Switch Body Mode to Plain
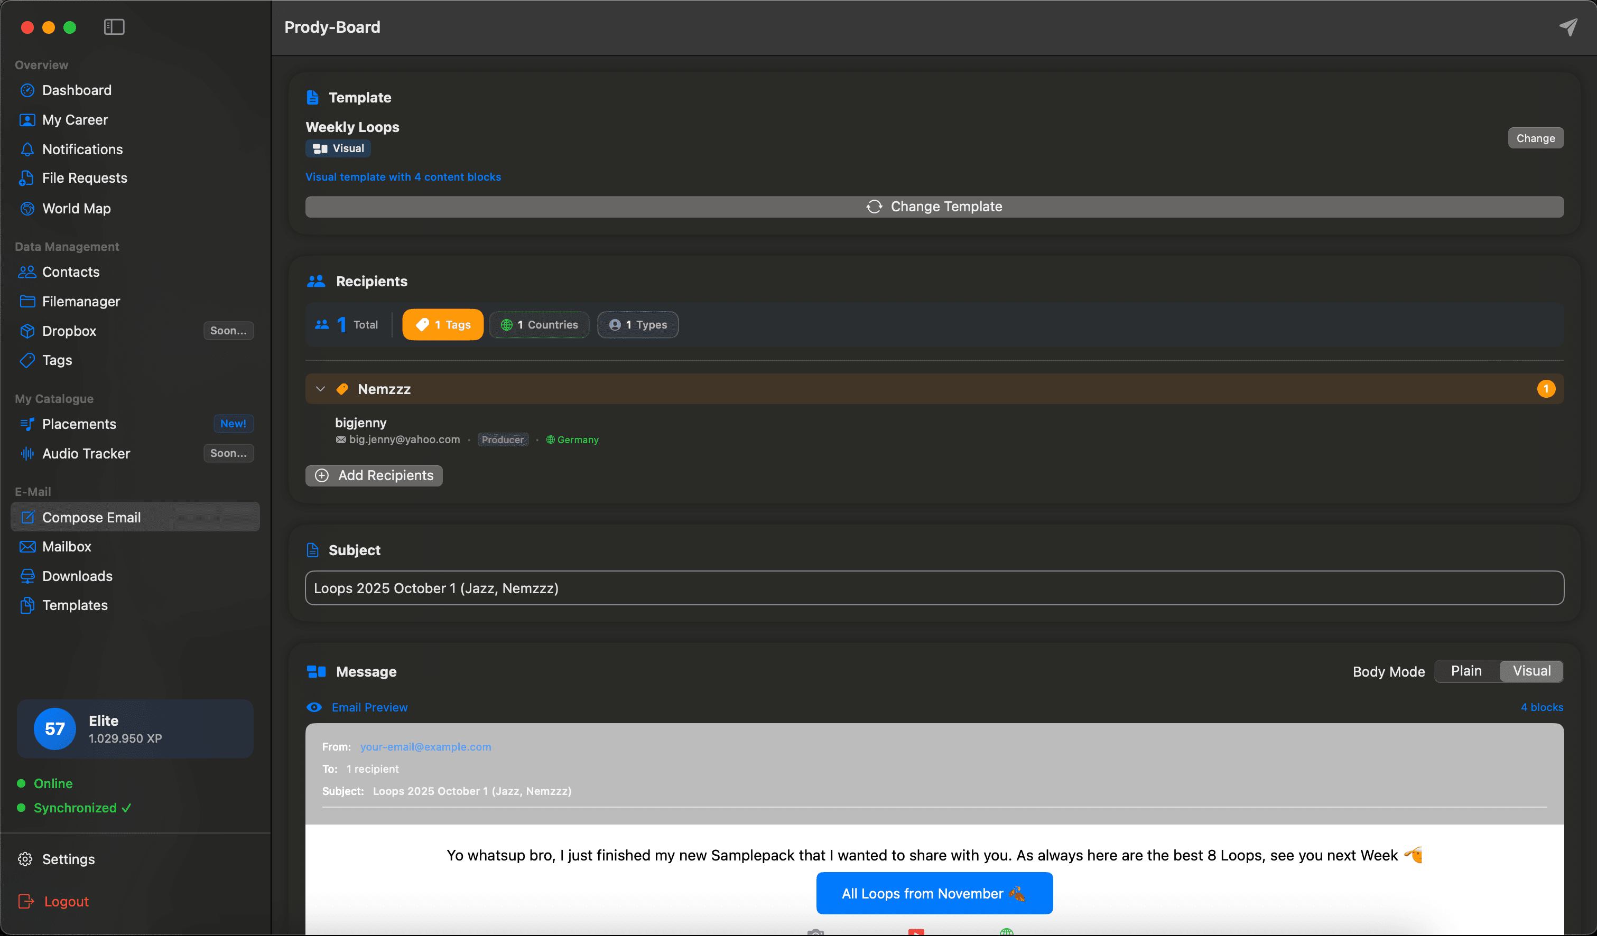The width and height of the screenshot is (1597, 936). [x=1466, y=671]
